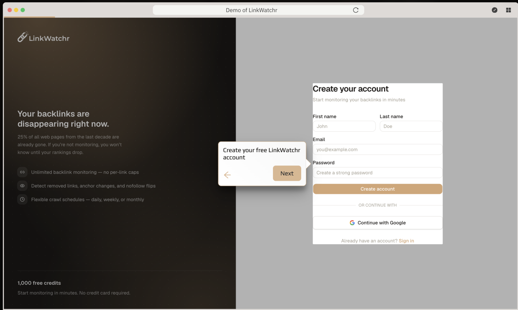Click the Create account button

tap(377, 189)
